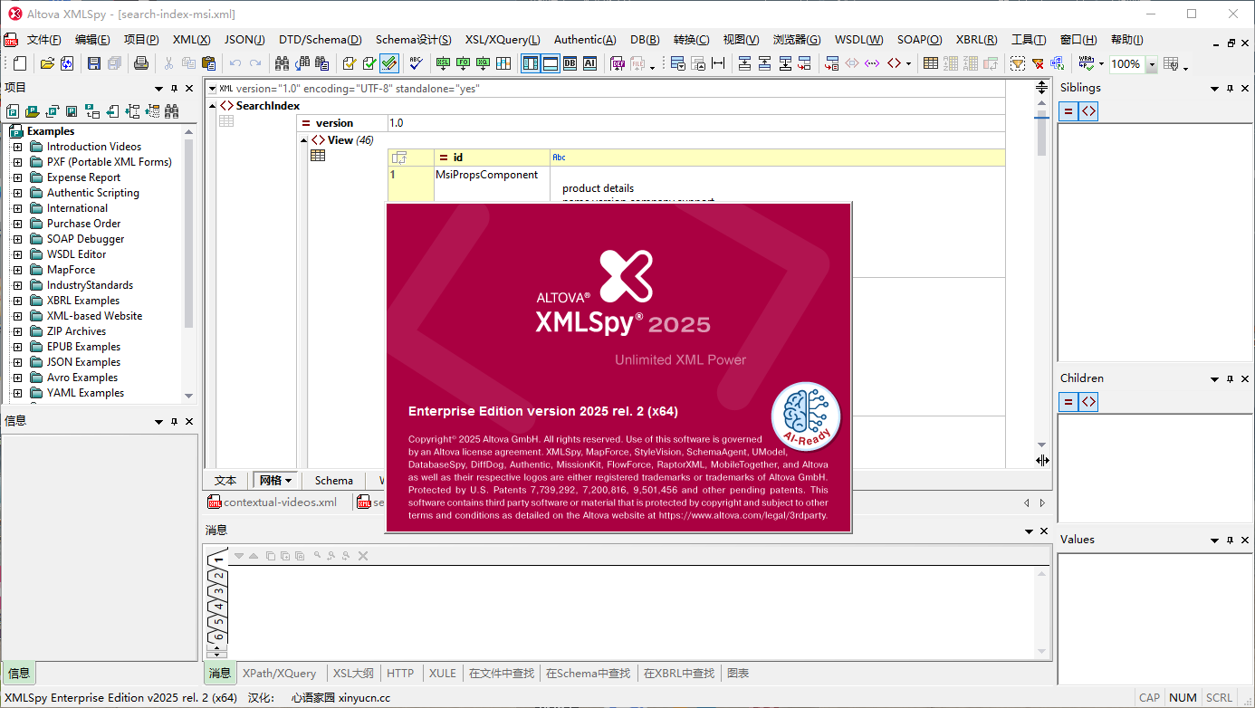Pin the Siblings panel
1255x708 pixels.
[x=1231, y=89]
